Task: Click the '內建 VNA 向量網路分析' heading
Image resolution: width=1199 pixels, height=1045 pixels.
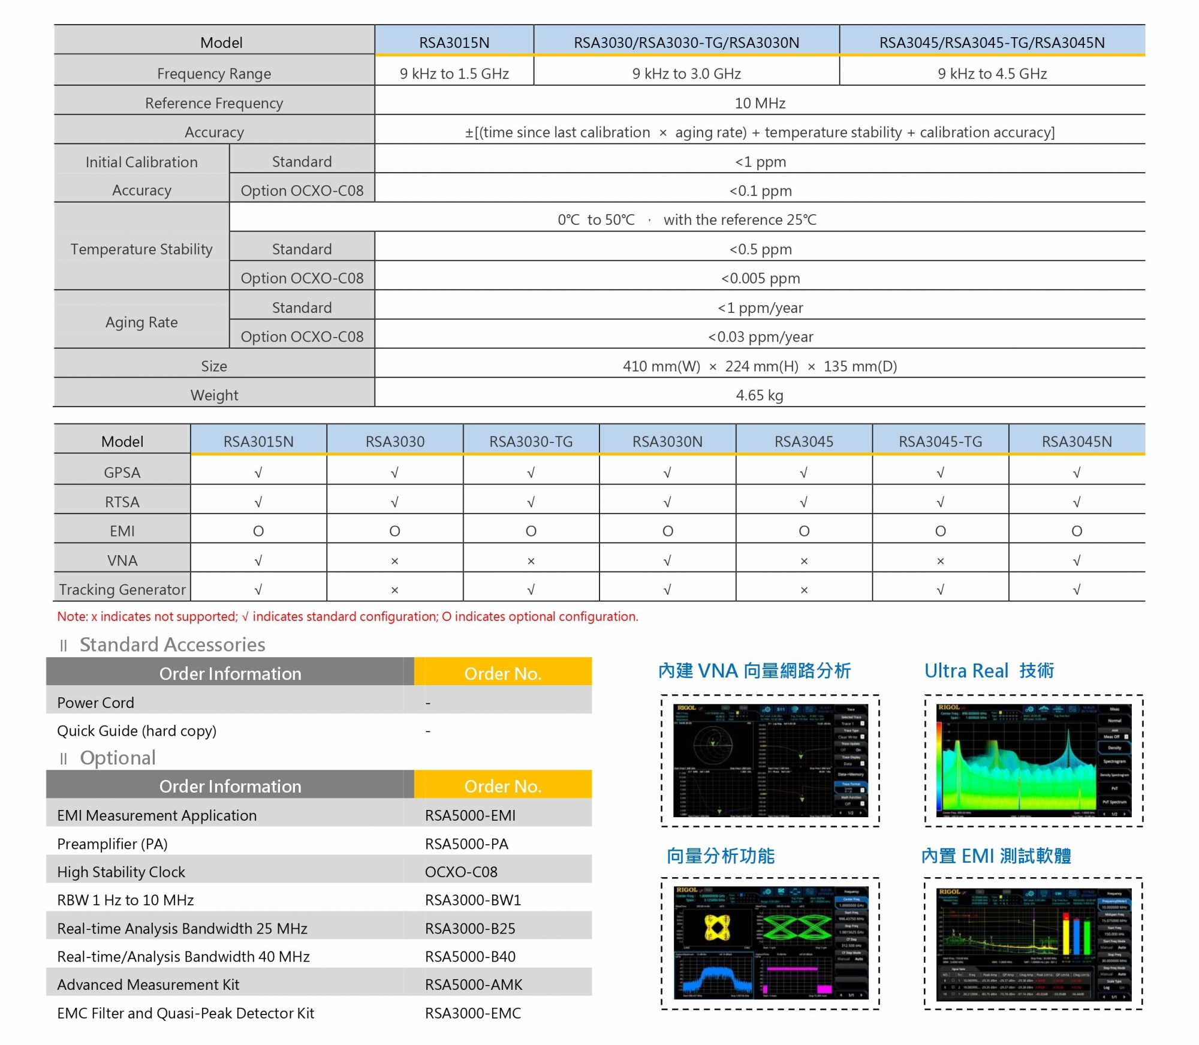Action: (754, 670)
